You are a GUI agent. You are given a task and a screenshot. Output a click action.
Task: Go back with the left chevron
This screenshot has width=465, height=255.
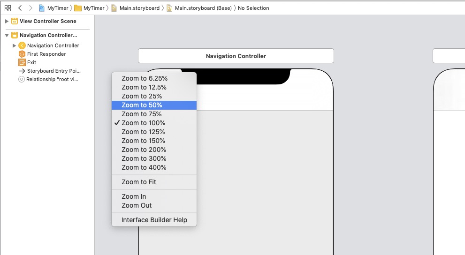pos(20,8)
